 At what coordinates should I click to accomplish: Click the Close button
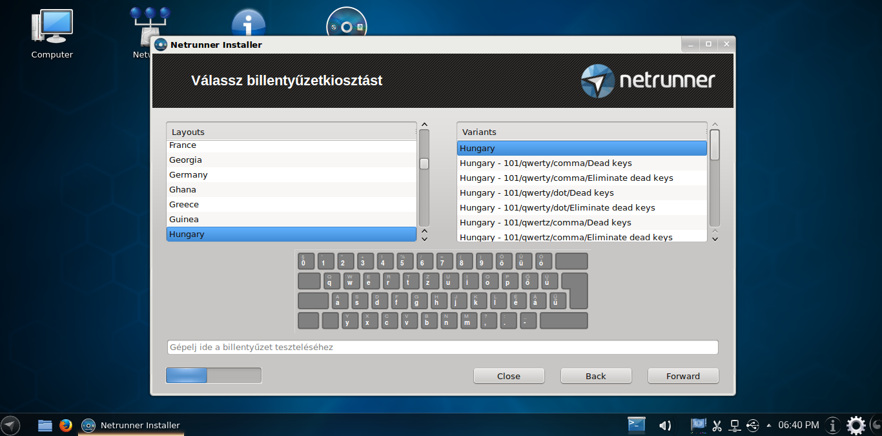click(509, 376)
